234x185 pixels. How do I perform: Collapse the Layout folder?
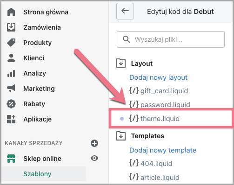click(x=121, y=63)
